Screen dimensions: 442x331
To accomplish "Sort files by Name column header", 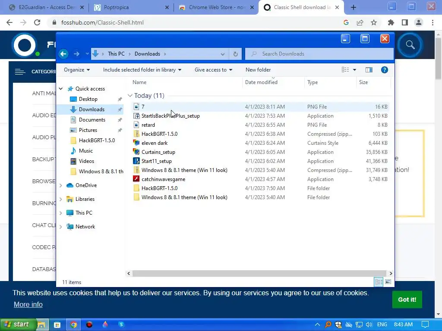I will (139, 82).
